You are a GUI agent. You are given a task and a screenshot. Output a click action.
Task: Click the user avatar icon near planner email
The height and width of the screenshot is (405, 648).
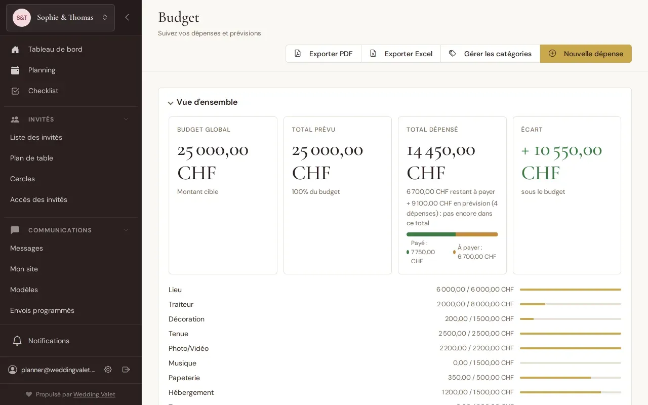13,370
